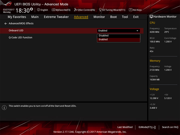This screenshot has width=180, height=135.
Task: Click the info icon in help panel
Action: point(4,107)
